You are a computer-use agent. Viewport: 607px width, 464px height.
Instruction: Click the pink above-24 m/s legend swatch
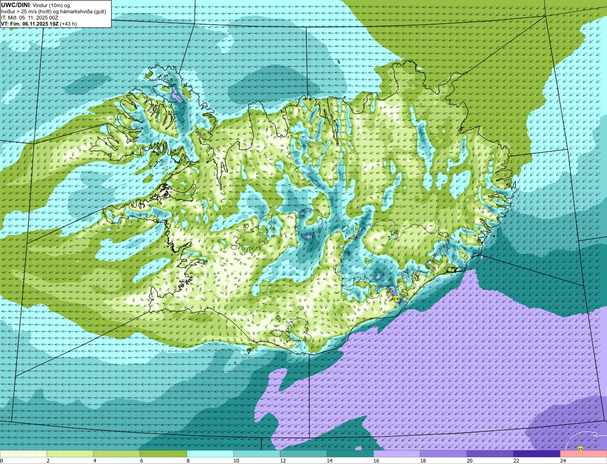pyautogui.click(x=584, y=454)
